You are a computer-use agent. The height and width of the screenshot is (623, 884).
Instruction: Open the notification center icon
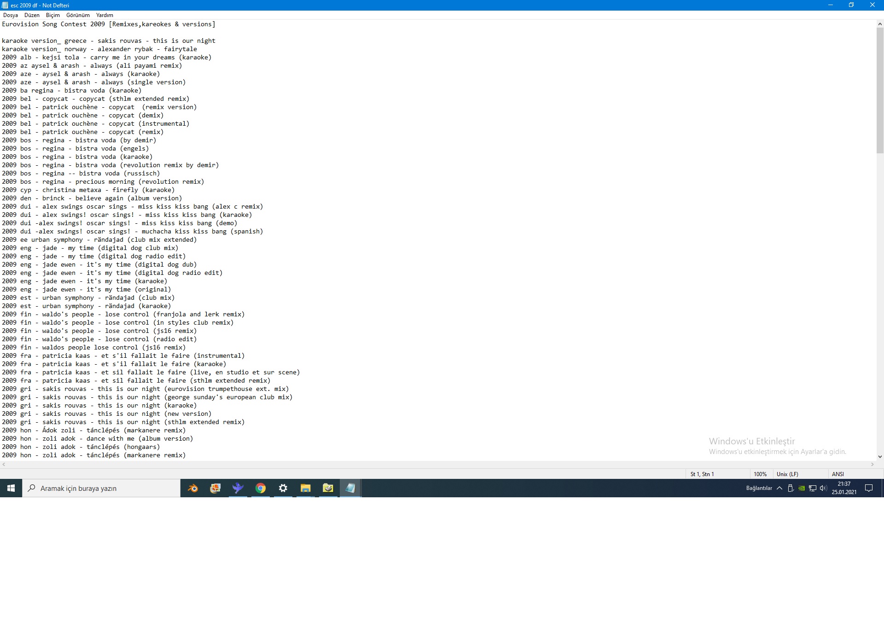869,488
